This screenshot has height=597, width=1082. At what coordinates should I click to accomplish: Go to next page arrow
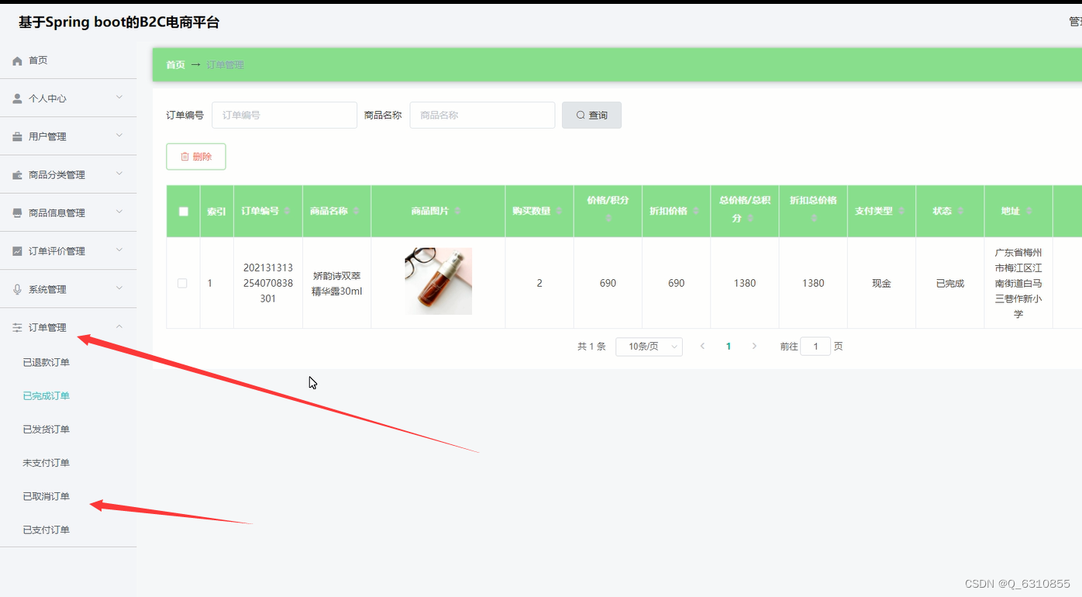754,347
